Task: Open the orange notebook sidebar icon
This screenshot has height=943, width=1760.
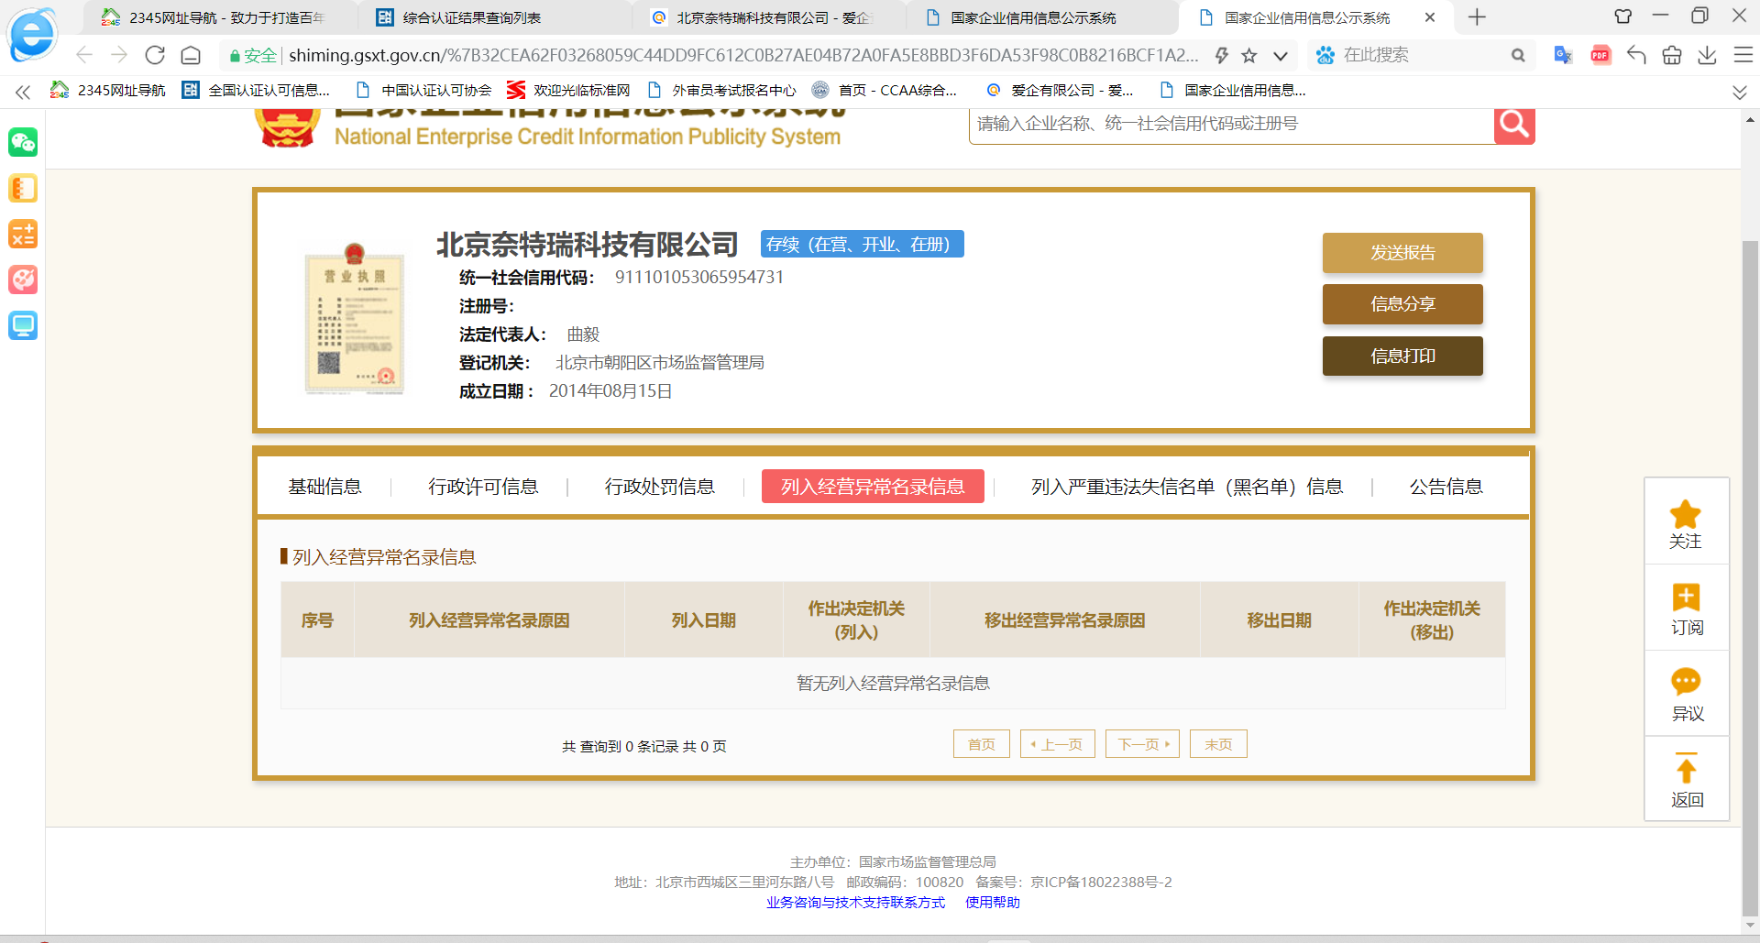Action: [x=23, y=188]
